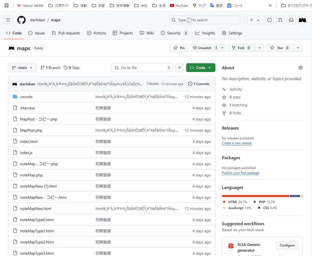The height and width of the screenshot is (256, 312).
Task: Click the Create a new release link
Action: pyautogui.click(x=237, y=143)
